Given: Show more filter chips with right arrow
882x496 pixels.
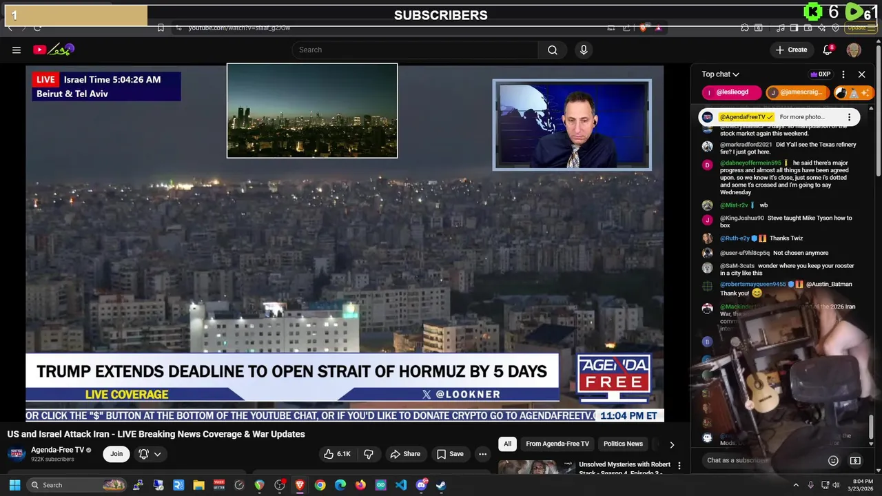Looking at the screenshot, I should click(x=672, y=444).
